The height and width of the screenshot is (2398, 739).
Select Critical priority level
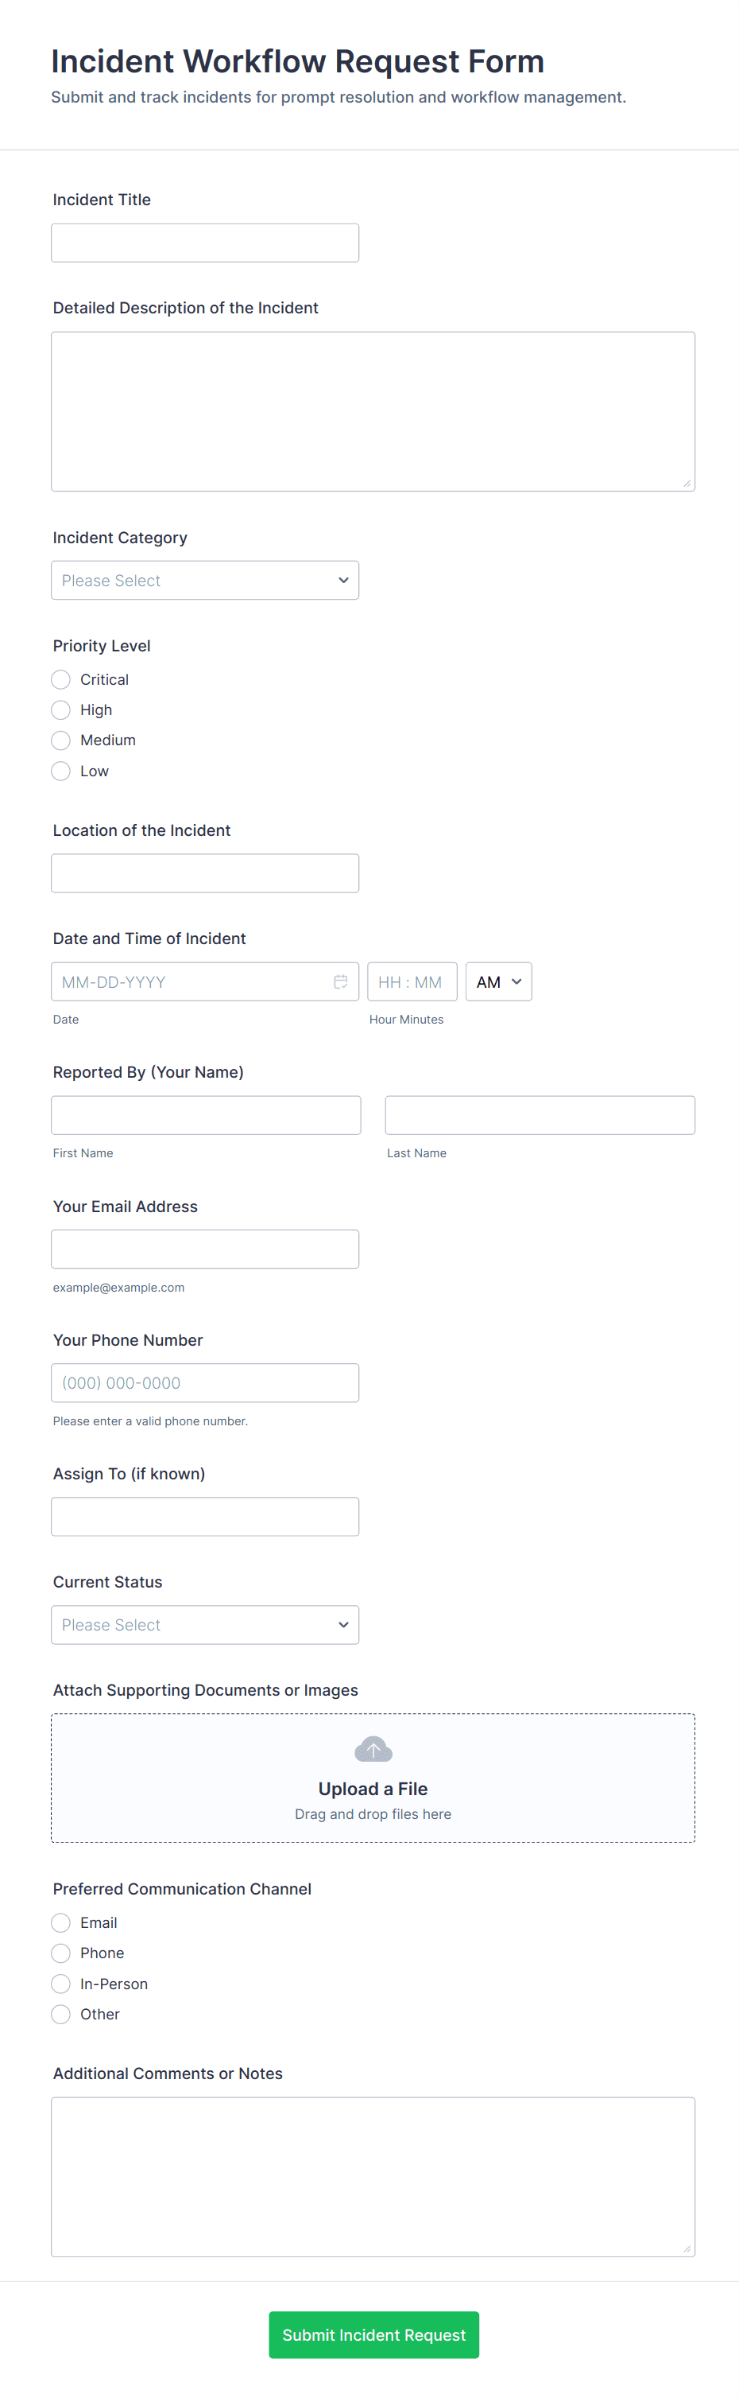(x=61, y=679)
